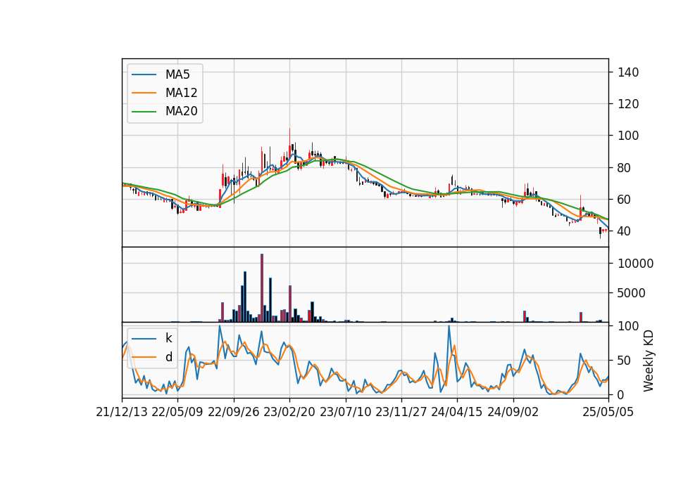This screenshot has width=676, height=485.
Task: Click the 23/07/10 date axis label
Action: pyautogui.click(x=345, y=412)
